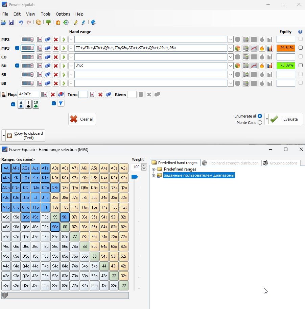Click the graph line icon in BU row
The height and width of the screenshot is (309, 305).
[x=254, y=66]
